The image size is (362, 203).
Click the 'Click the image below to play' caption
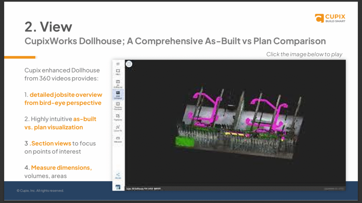tap(304, 54)
